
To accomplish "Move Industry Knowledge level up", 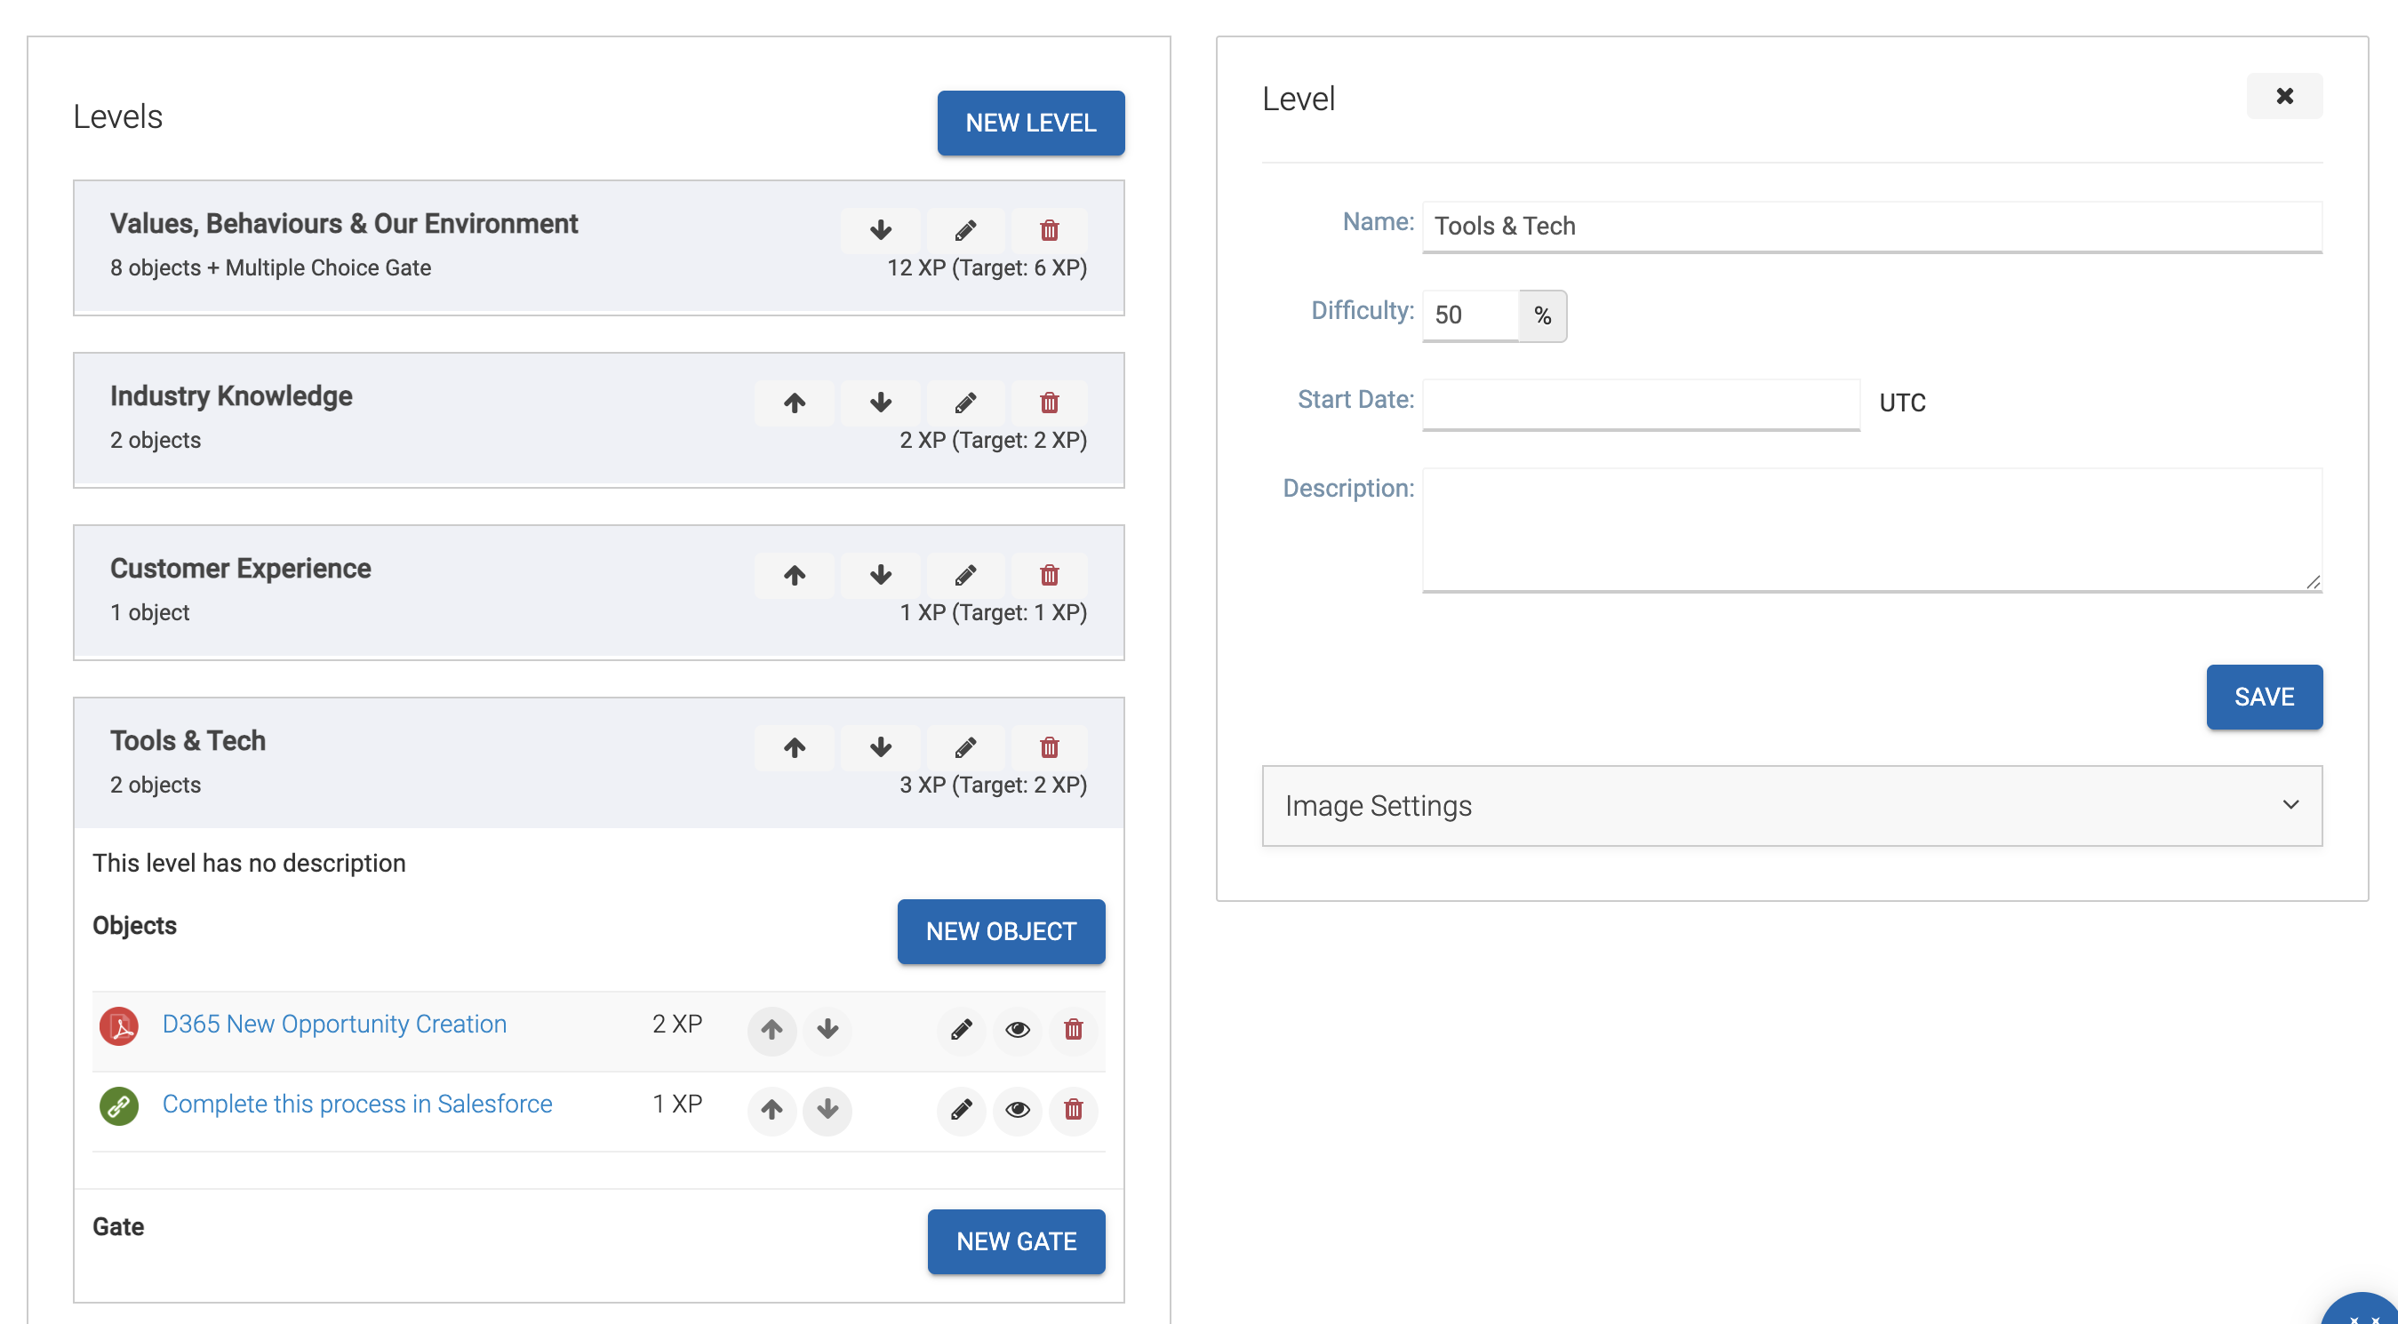I will coord(794,403).
